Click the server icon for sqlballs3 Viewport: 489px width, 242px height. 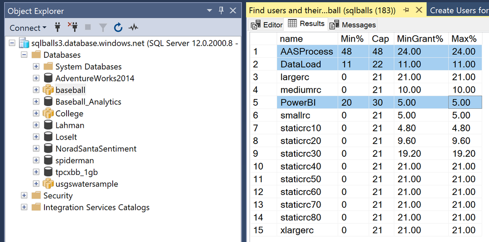coord(24,43)
